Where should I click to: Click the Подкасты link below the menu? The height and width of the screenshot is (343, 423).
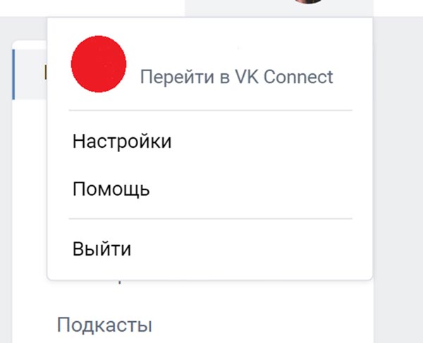[x=104, y=325]
